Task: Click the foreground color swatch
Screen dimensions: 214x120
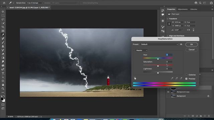Action: (x=2, y=99)
